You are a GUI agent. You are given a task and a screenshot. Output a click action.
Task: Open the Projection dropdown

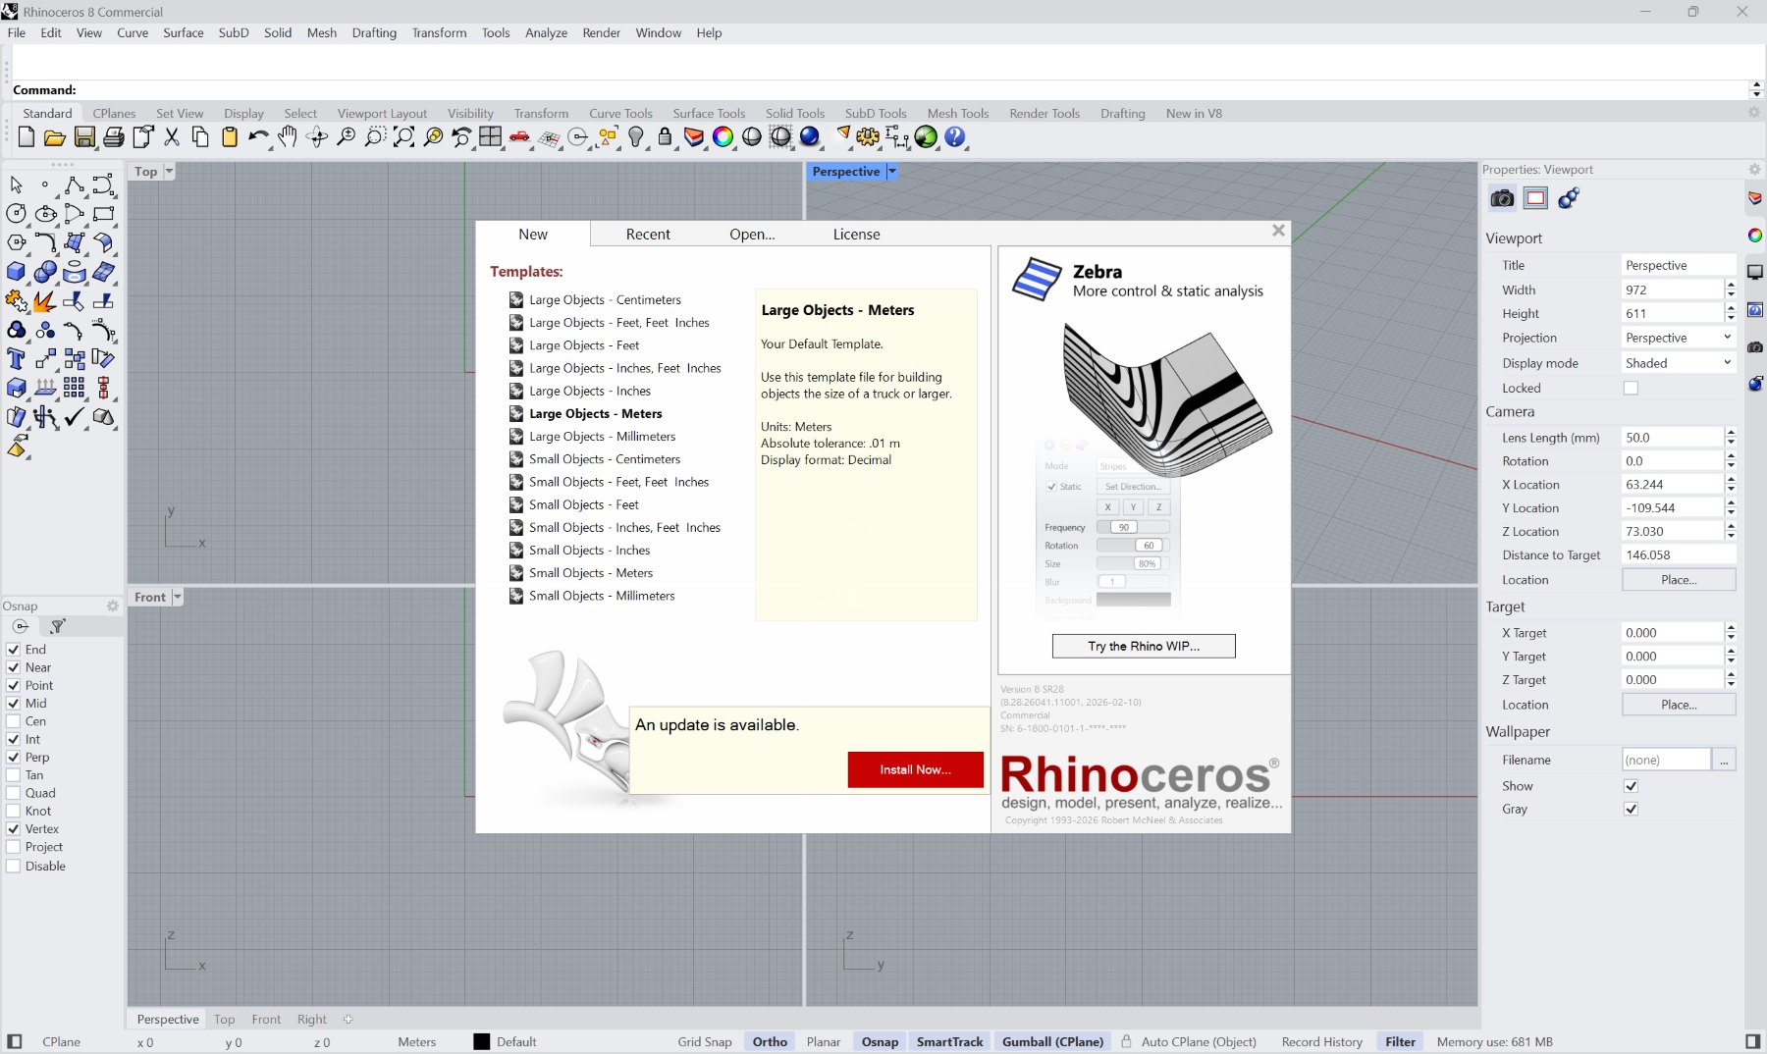click(1679, 338)
